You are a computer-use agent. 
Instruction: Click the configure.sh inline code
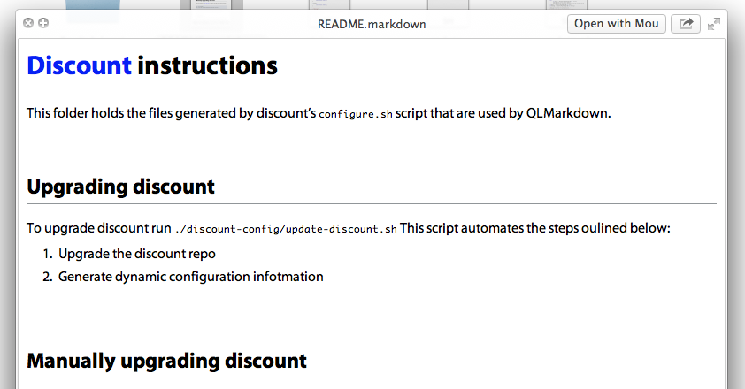(356, 114)
